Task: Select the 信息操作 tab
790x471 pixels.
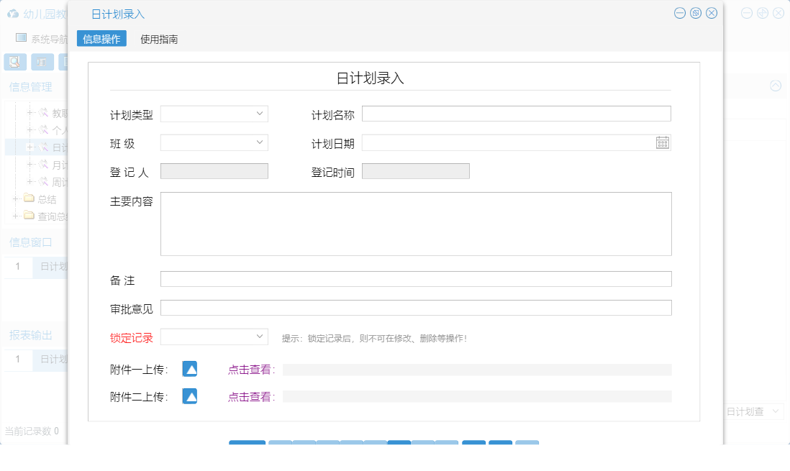Action: [101, 38]
